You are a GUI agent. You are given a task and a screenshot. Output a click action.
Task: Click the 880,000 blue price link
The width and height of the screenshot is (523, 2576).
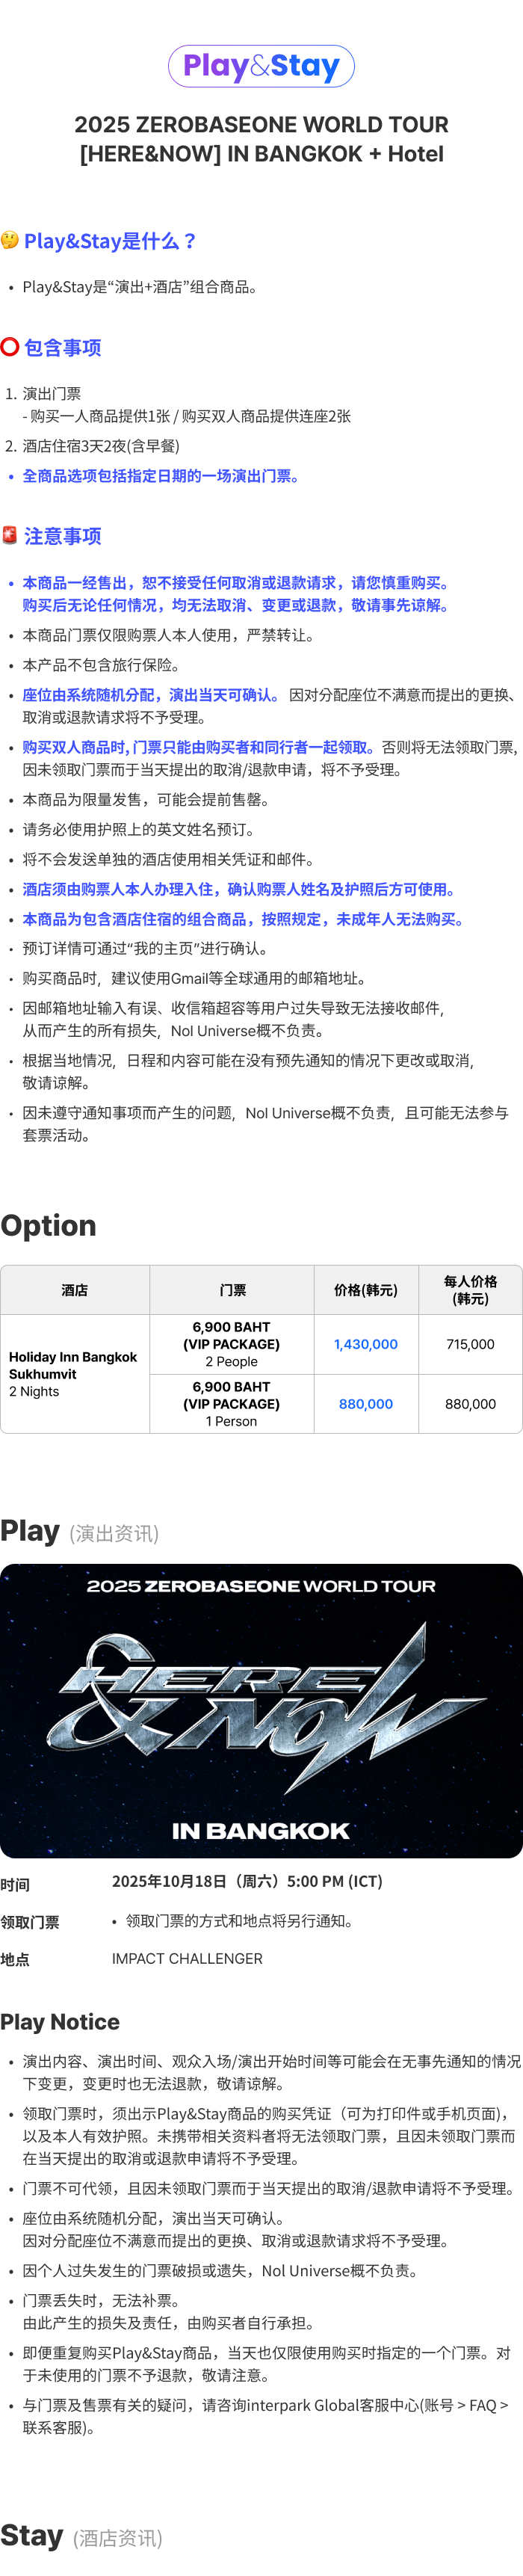tap(366, 1404)
